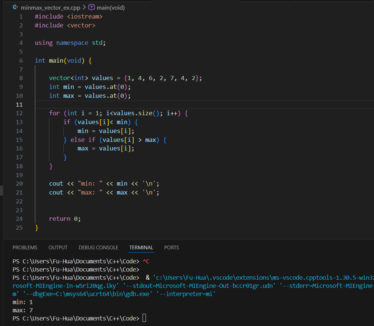Image resolution: width=374 pixels, height=326 pixels.
Task: Click on '#include <iostream>' text
Action: coord(69,17)
